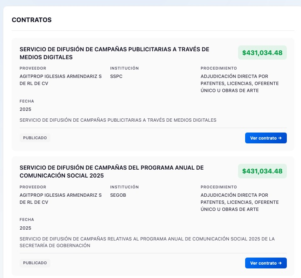Screen dimensions: 301x278
Task: Click the green $431,034.48 amount on the SSPC contract
Action: (262, 53)
